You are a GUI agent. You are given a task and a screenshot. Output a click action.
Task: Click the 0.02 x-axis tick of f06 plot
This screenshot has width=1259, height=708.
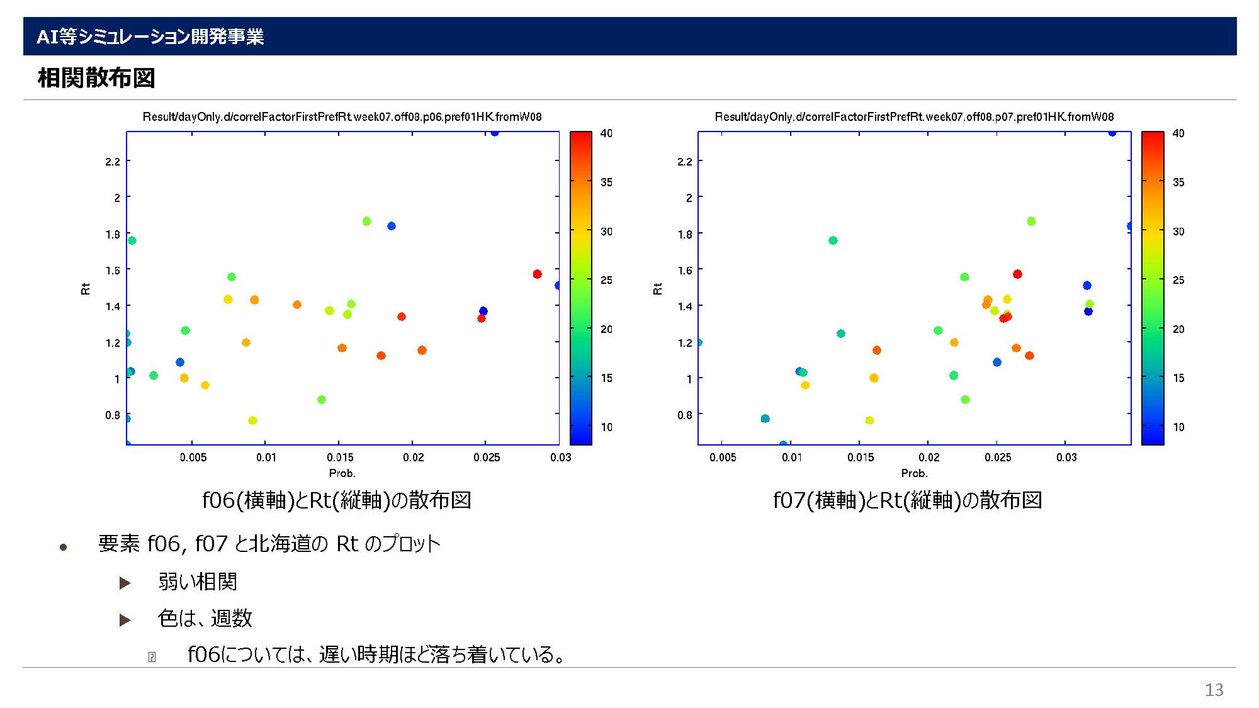414,458
